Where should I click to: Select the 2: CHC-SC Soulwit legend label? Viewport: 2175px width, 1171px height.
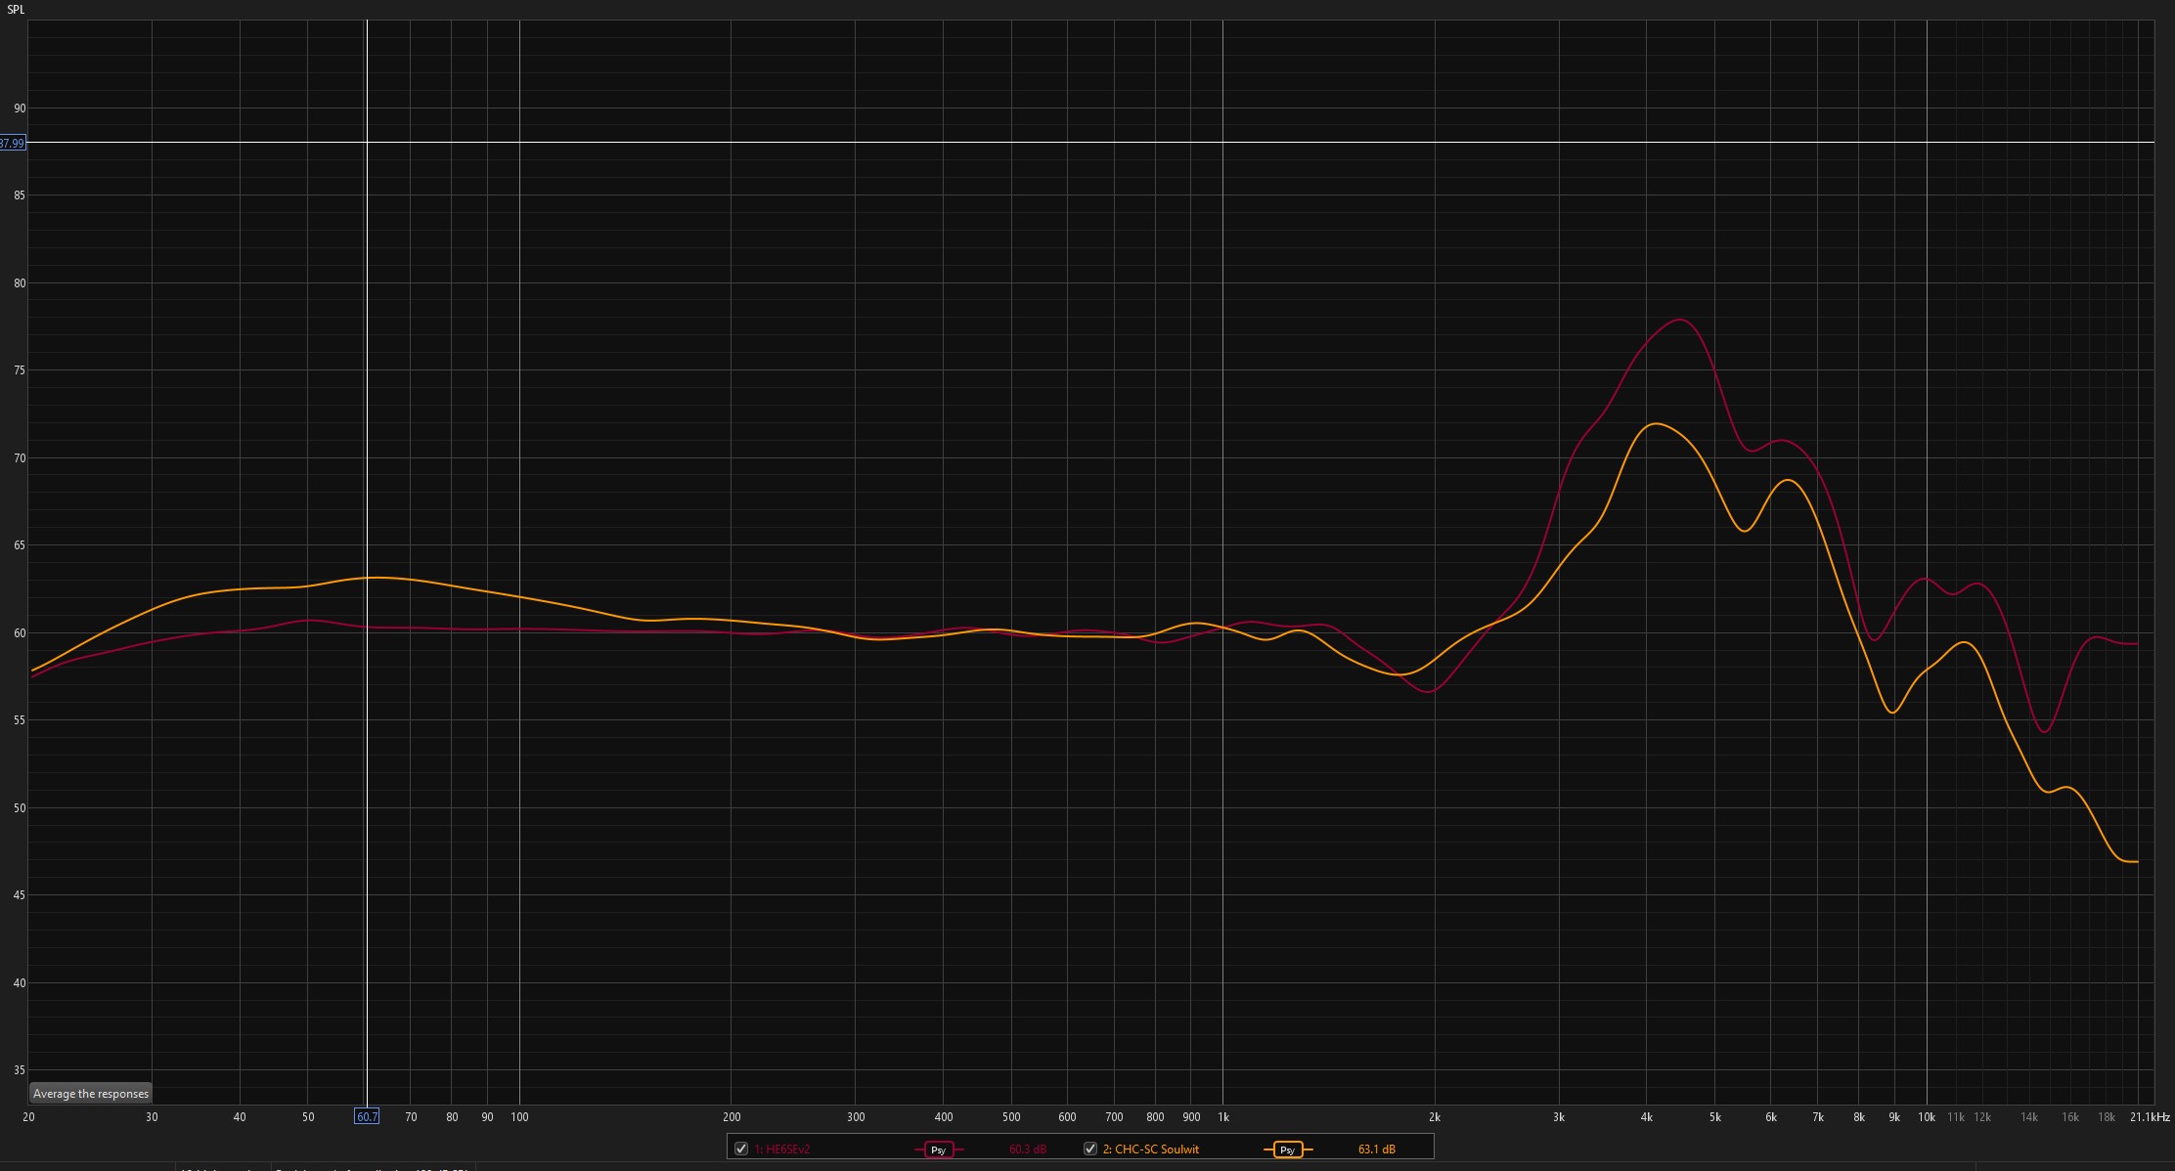click(1151, 1149)
